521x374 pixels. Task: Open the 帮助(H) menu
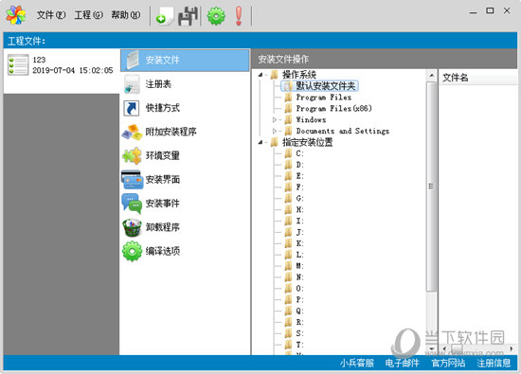[126, 15]
